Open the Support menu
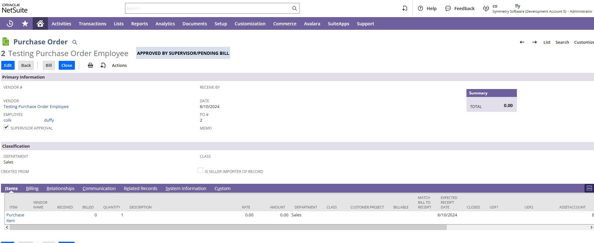The height and width of the screenshot is (243, 594). click(365, 23)
